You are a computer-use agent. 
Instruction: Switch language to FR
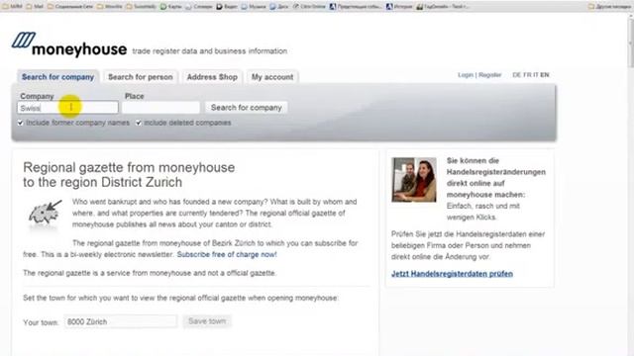pos(527,75)
